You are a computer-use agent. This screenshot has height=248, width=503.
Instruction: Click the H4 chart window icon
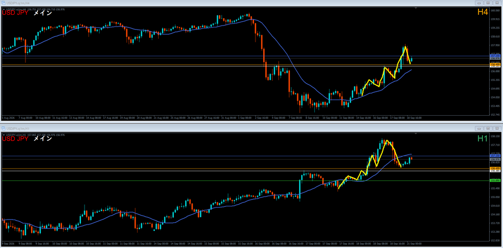point(3,2)
